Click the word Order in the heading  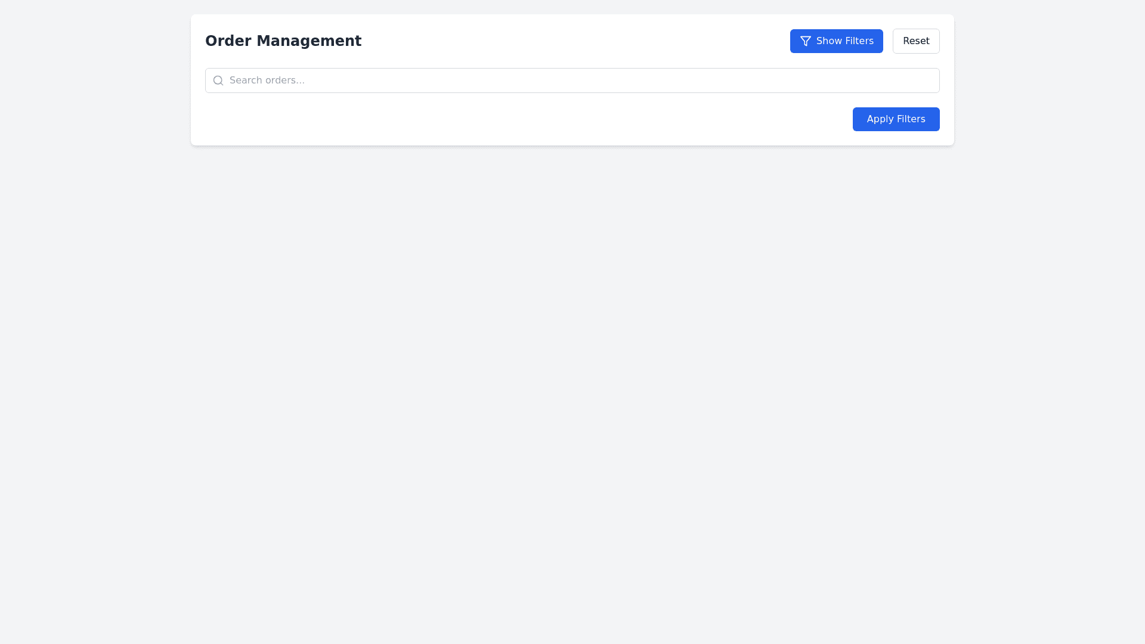pyautogui.click(x=228, y=41)
